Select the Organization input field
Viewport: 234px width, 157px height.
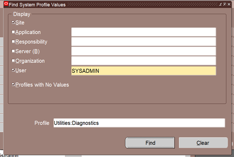pyautogui.click(x=143, y=61)
